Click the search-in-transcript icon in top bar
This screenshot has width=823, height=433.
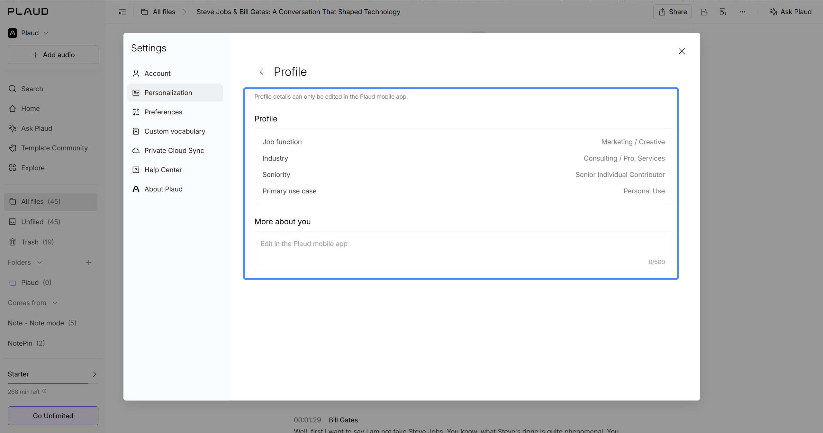723,12
